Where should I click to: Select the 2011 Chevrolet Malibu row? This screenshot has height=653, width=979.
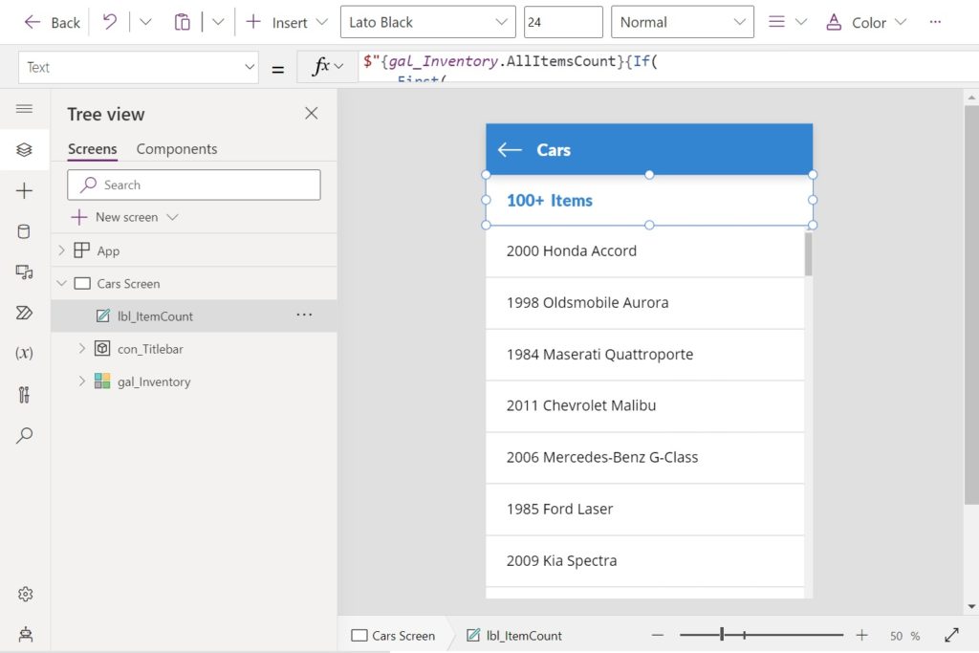point(645,405)
